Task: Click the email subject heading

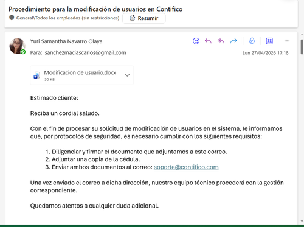Action: pyautogui.click(x=95, y=9)
